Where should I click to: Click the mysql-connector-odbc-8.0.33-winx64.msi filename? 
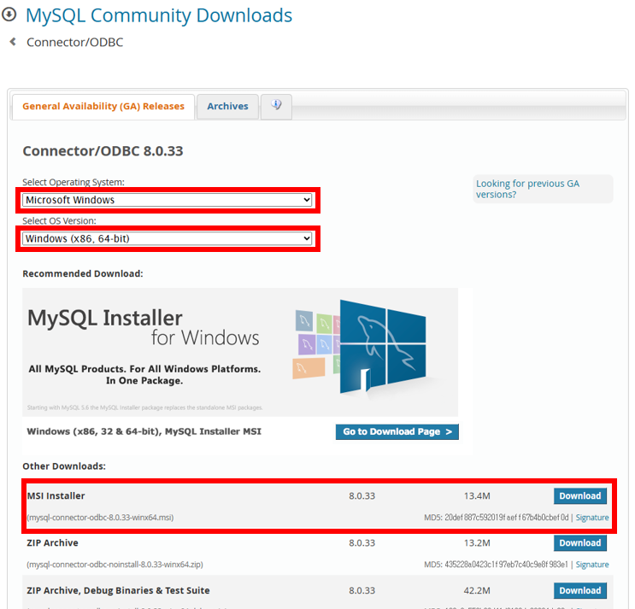100,518
